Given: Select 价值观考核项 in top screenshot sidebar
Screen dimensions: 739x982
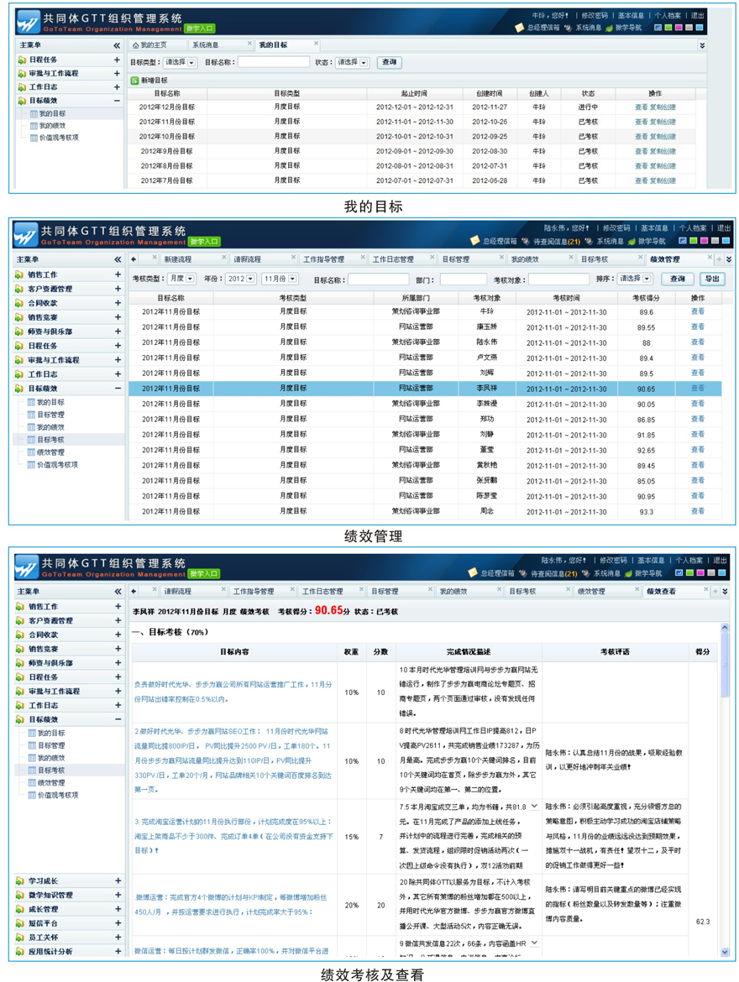Looking at the screenshot, I should 59,138.
